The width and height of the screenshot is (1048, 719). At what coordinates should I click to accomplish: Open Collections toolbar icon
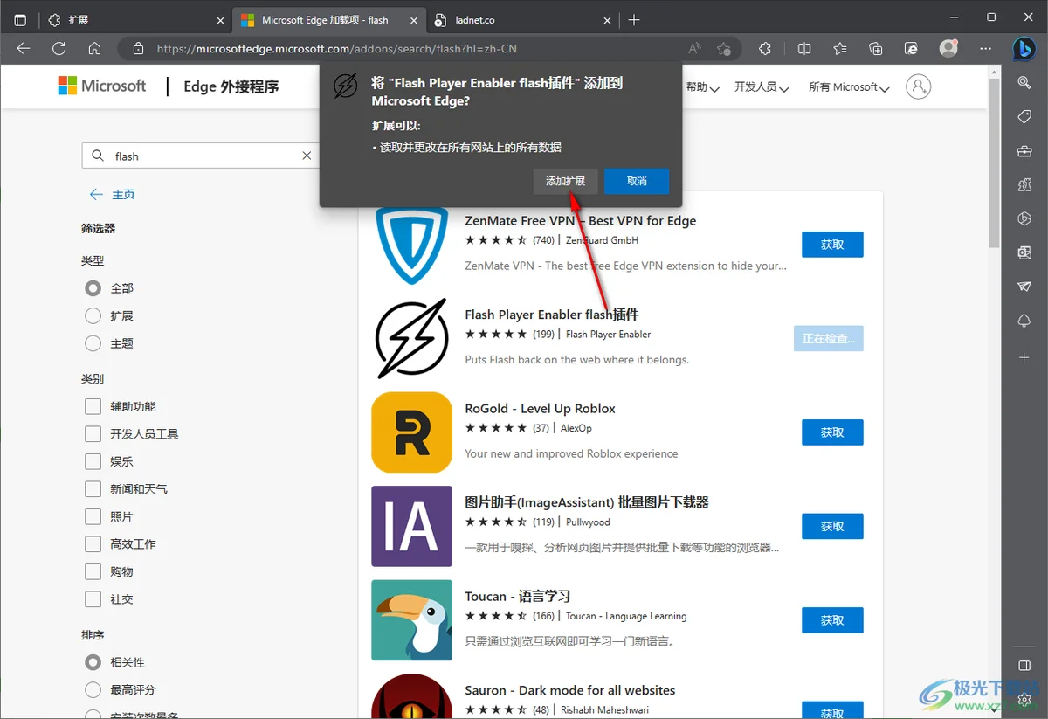(875, 49)
